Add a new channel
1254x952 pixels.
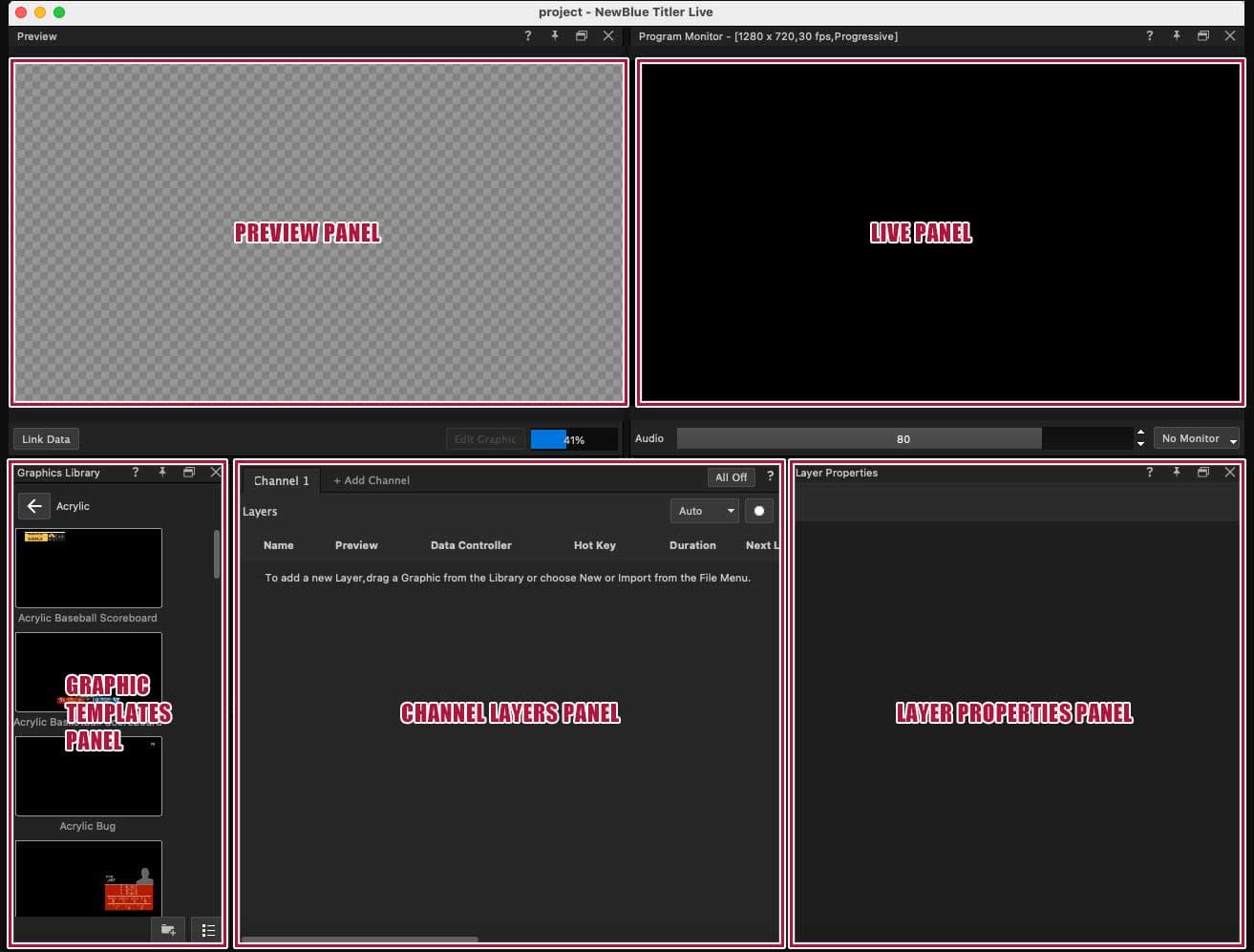point(372,480)
